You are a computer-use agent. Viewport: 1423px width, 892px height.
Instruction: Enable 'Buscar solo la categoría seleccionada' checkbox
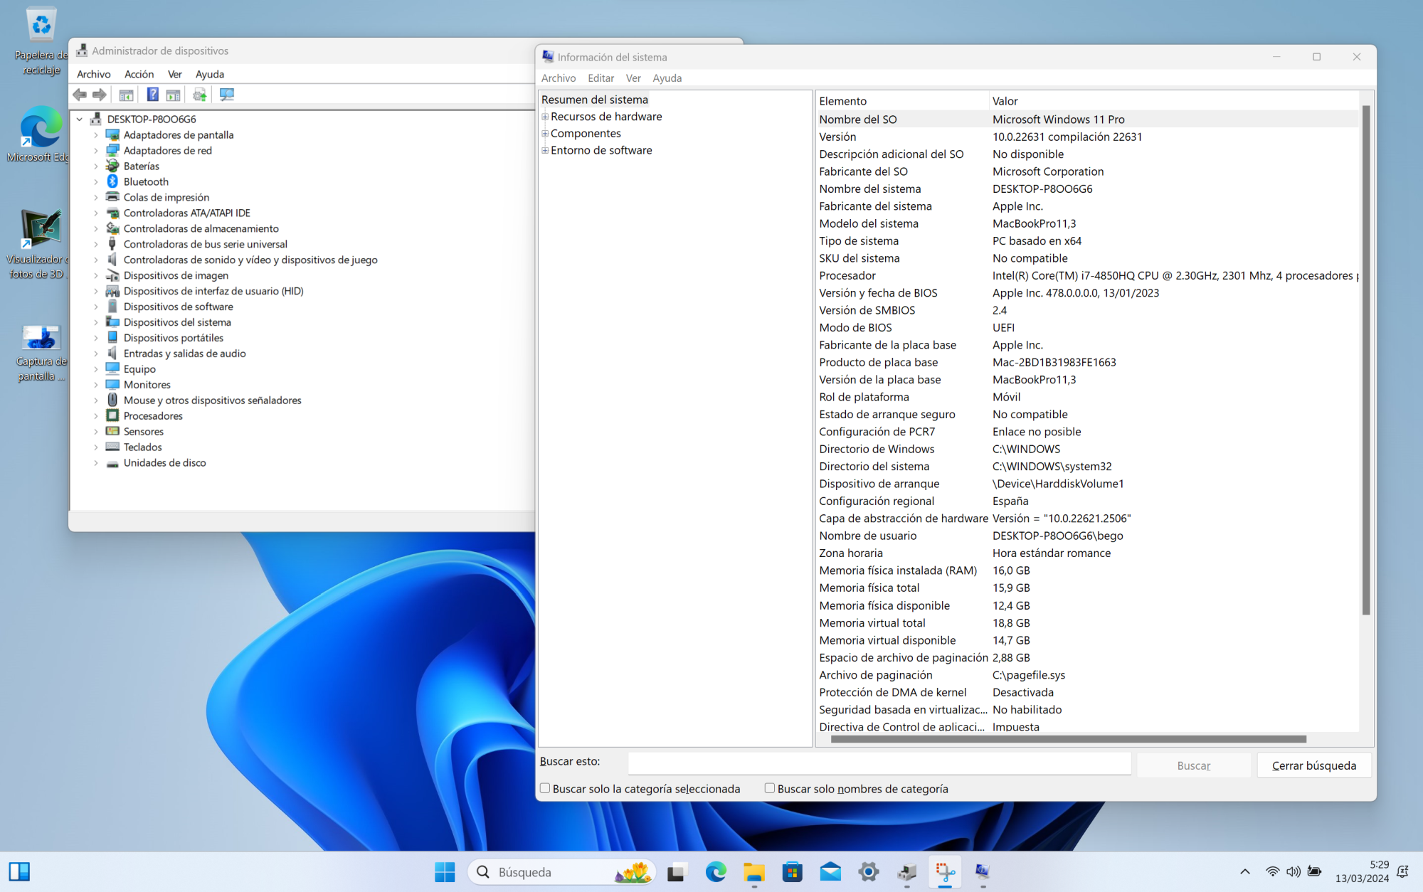545,788
